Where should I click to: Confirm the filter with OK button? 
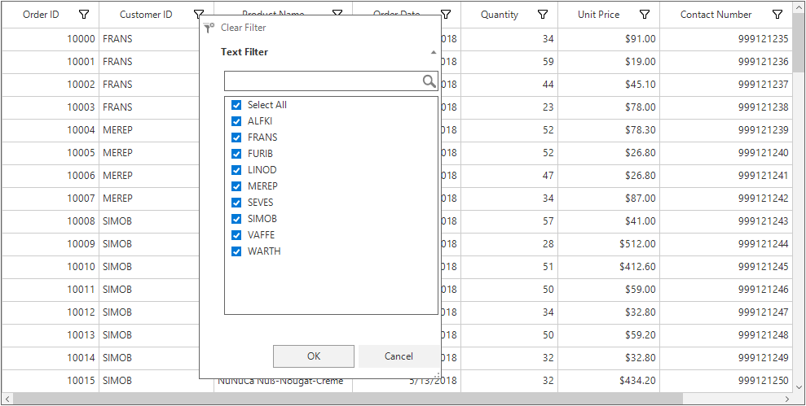(314, 356)
